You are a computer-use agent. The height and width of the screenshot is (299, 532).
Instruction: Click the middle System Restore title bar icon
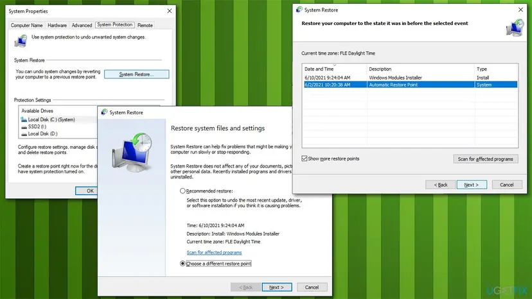coord(104,112)
